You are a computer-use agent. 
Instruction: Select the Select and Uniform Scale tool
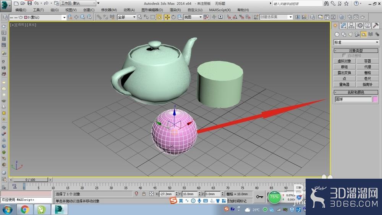(x=180, y=17)
